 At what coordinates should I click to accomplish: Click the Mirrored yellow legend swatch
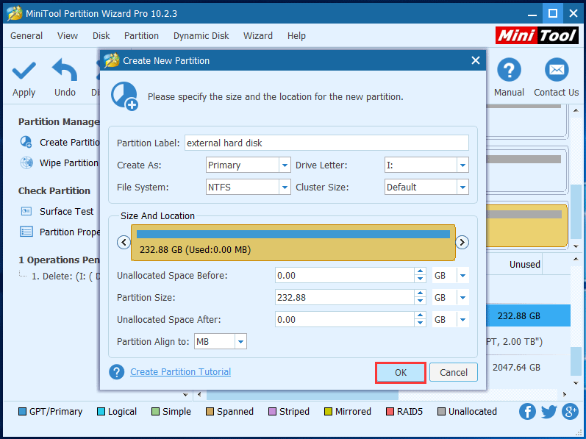pyautogui.click(x=328, y=412)
